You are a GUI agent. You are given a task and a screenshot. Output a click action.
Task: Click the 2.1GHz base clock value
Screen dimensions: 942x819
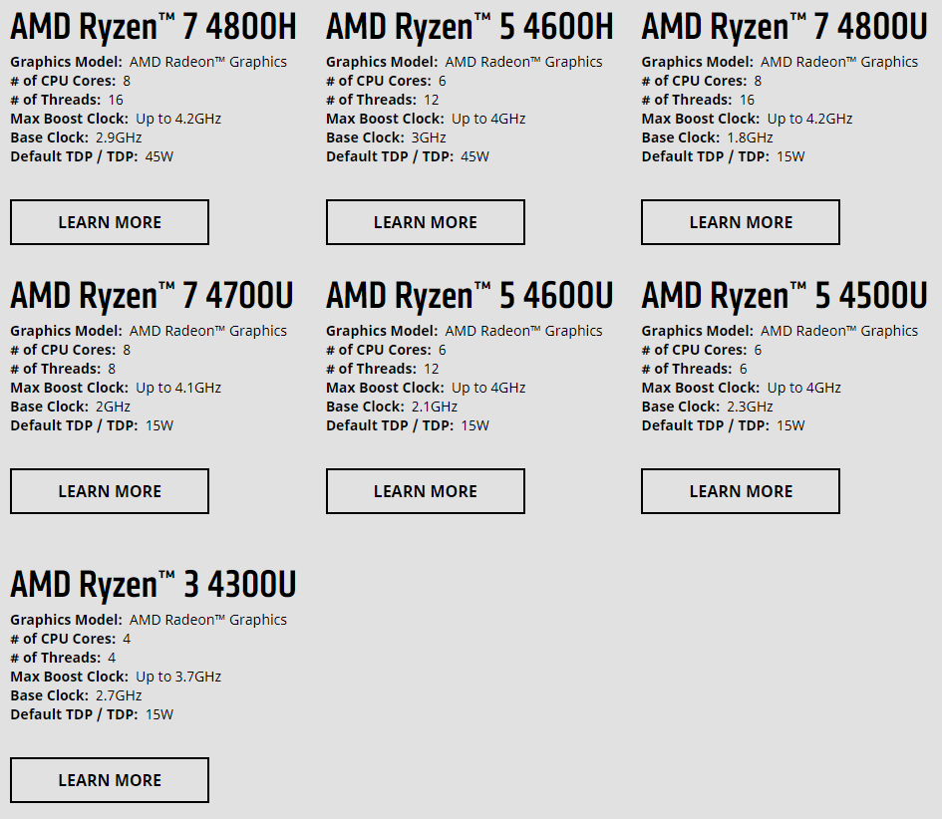435,407
